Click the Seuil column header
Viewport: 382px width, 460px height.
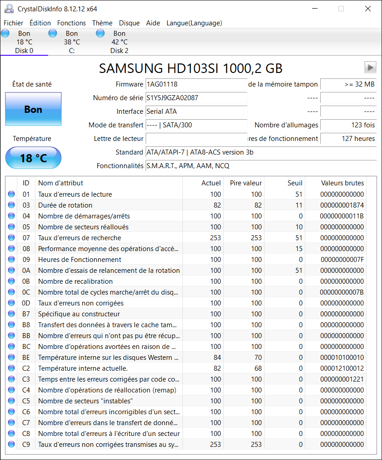[285, 183]
